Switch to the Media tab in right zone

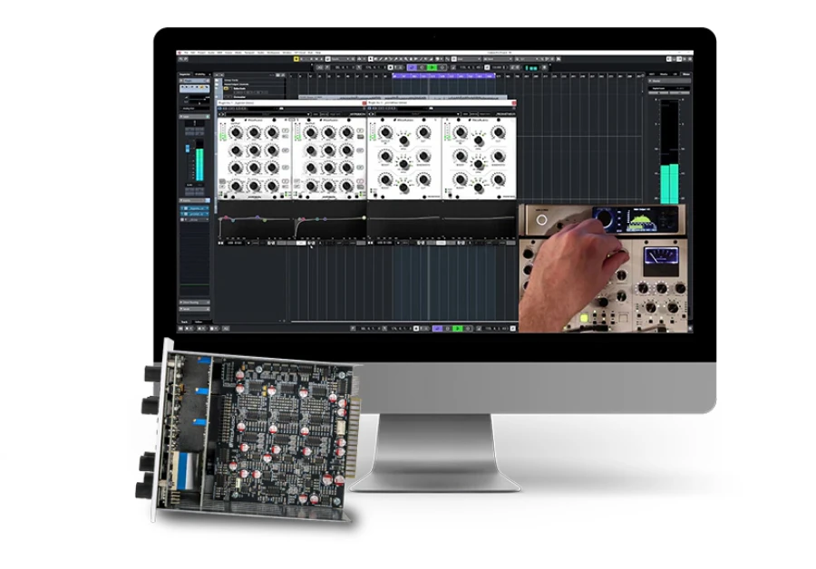[664, 74]
